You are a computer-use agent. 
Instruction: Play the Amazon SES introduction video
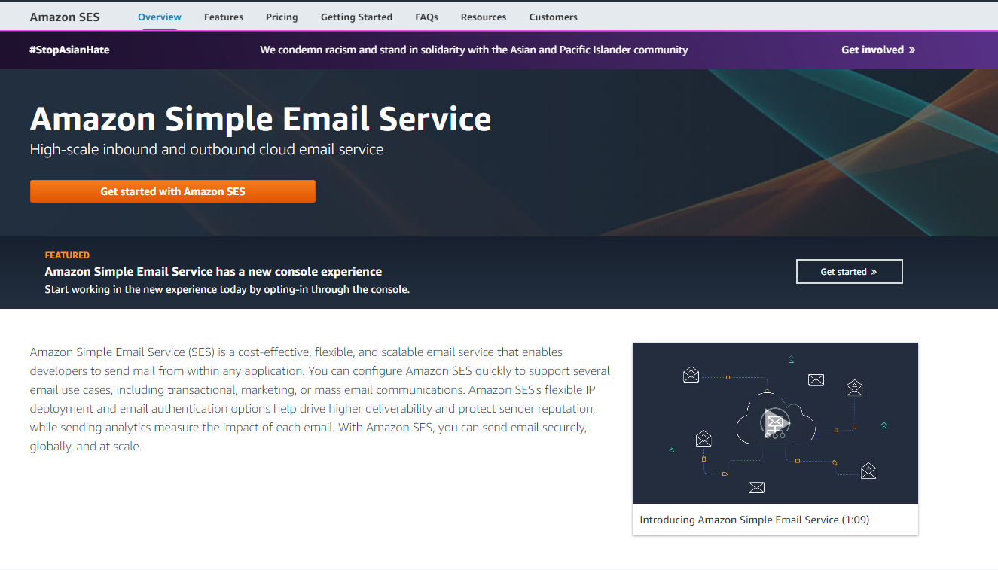(774, 423)
